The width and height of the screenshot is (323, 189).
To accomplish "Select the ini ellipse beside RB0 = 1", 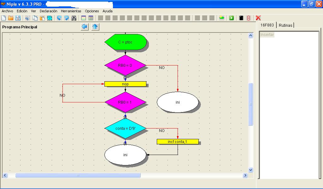I will point(178,102).
